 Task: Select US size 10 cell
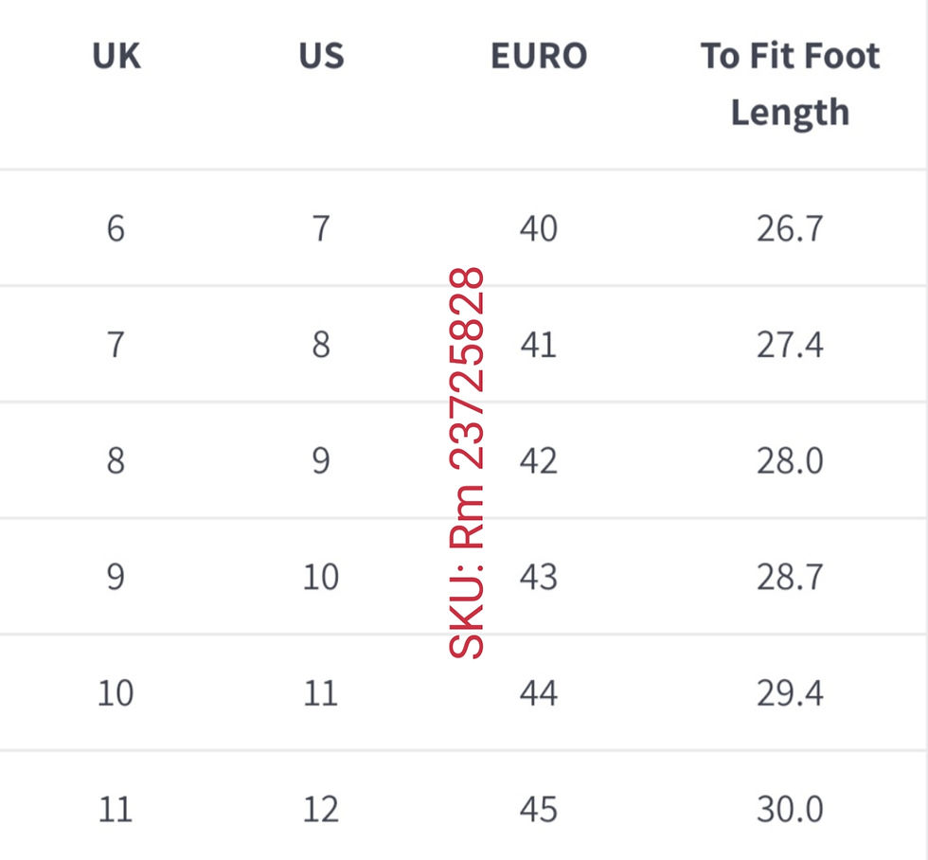(320, 577)
